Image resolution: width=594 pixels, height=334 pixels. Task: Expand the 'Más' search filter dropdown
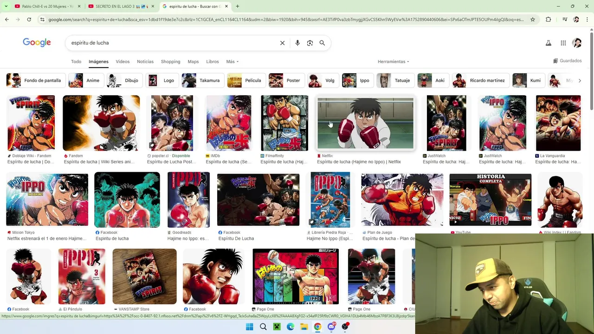click(232, 62)
